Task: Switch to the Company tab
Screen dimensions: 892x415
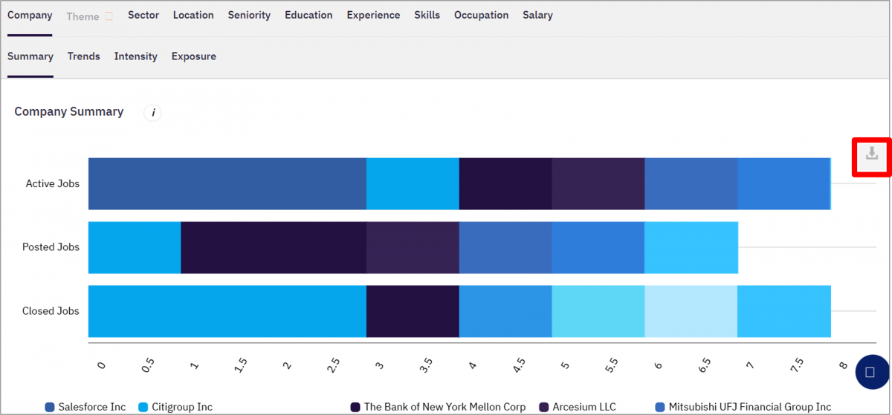Action: click(30, 15)
